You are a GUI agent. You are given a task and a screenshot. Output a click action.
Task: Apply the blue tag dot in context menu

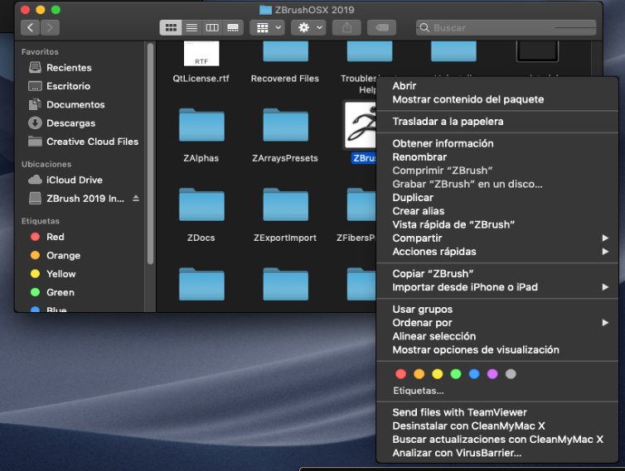click(474, 374)
